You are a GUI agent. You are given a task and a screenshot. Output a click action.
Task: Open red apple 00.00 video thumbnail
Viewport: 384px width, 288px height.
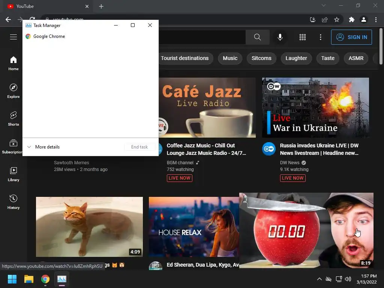click(306, 231)
